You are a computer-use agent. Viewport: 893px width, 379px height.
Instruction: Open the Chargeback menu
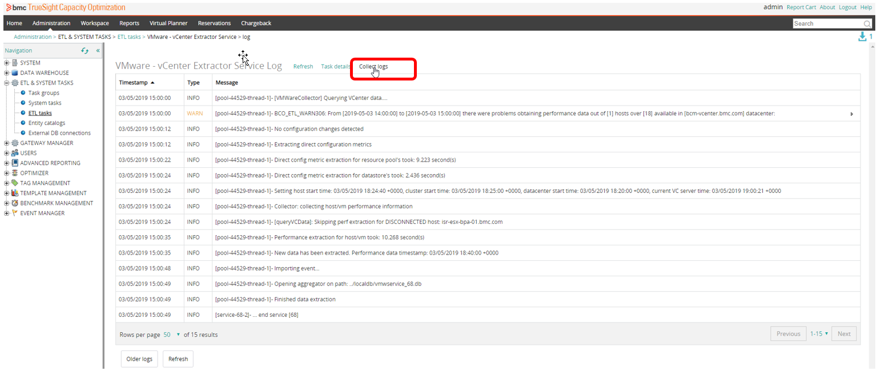point(256,23)
